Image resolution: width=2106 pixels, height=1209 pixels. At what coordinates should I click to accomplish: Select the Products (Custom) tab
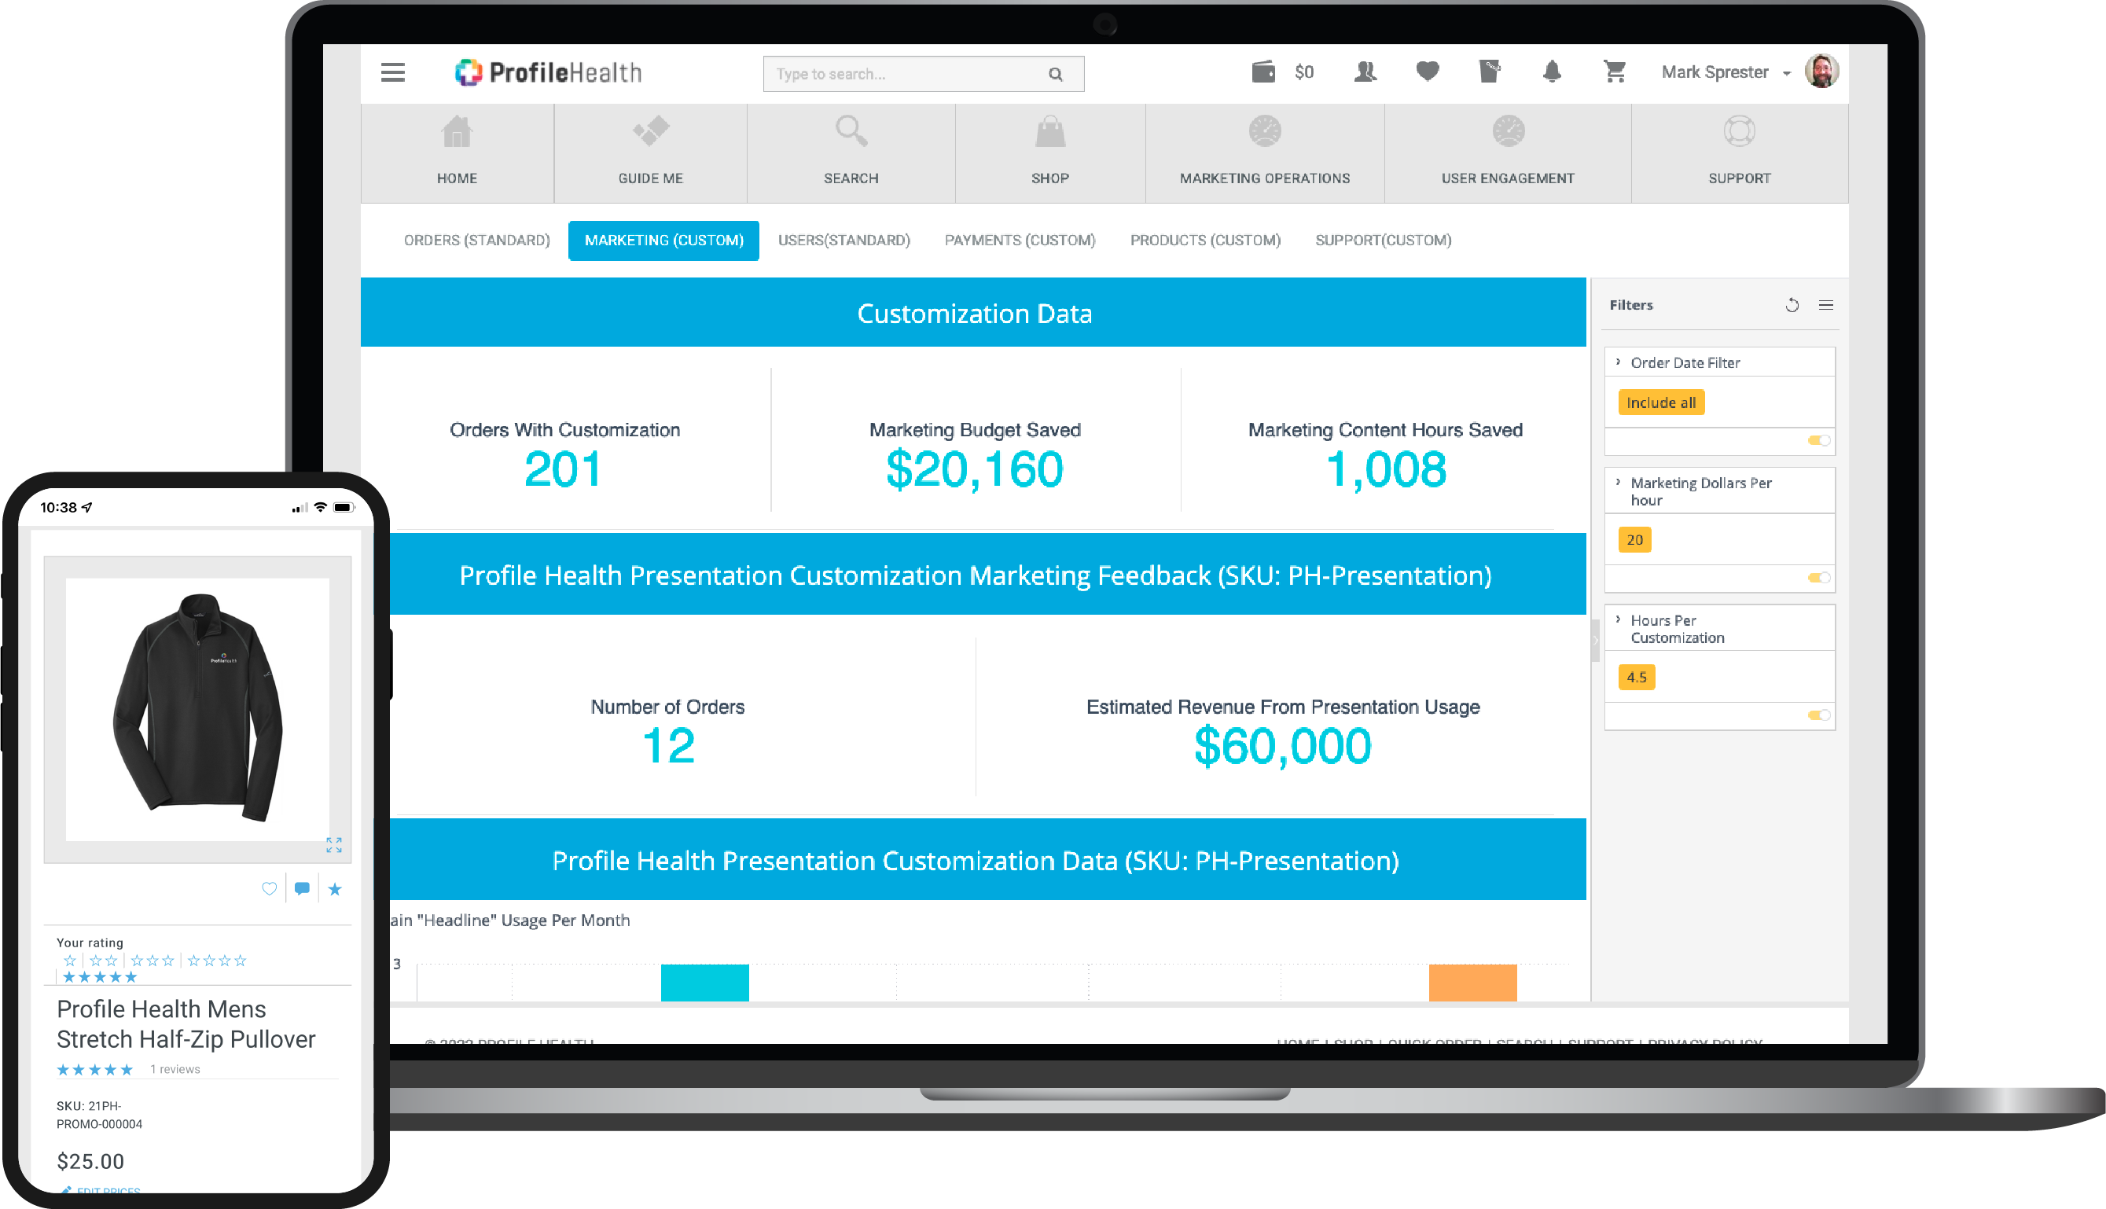pos(1205,239)
